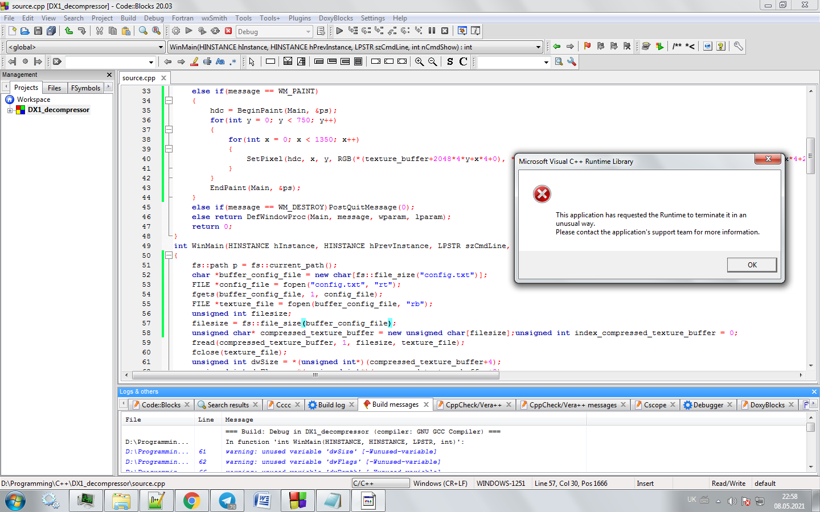Open Google Chrome from the taskbar
Screen dimensions: 820x512
(191, 501)
